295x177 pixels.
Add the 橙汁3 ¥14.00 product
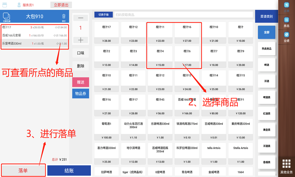pyautogui.click(x=133, y=57)
